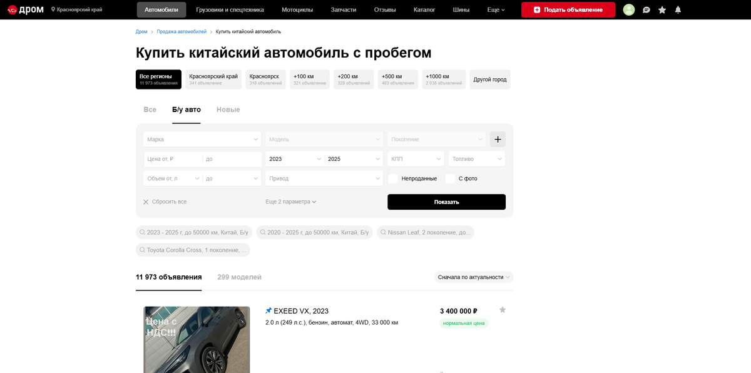Open the EXEED VX, 2023 listing title
This screenshot has height=373, width=751.
[x=301, y=310]
